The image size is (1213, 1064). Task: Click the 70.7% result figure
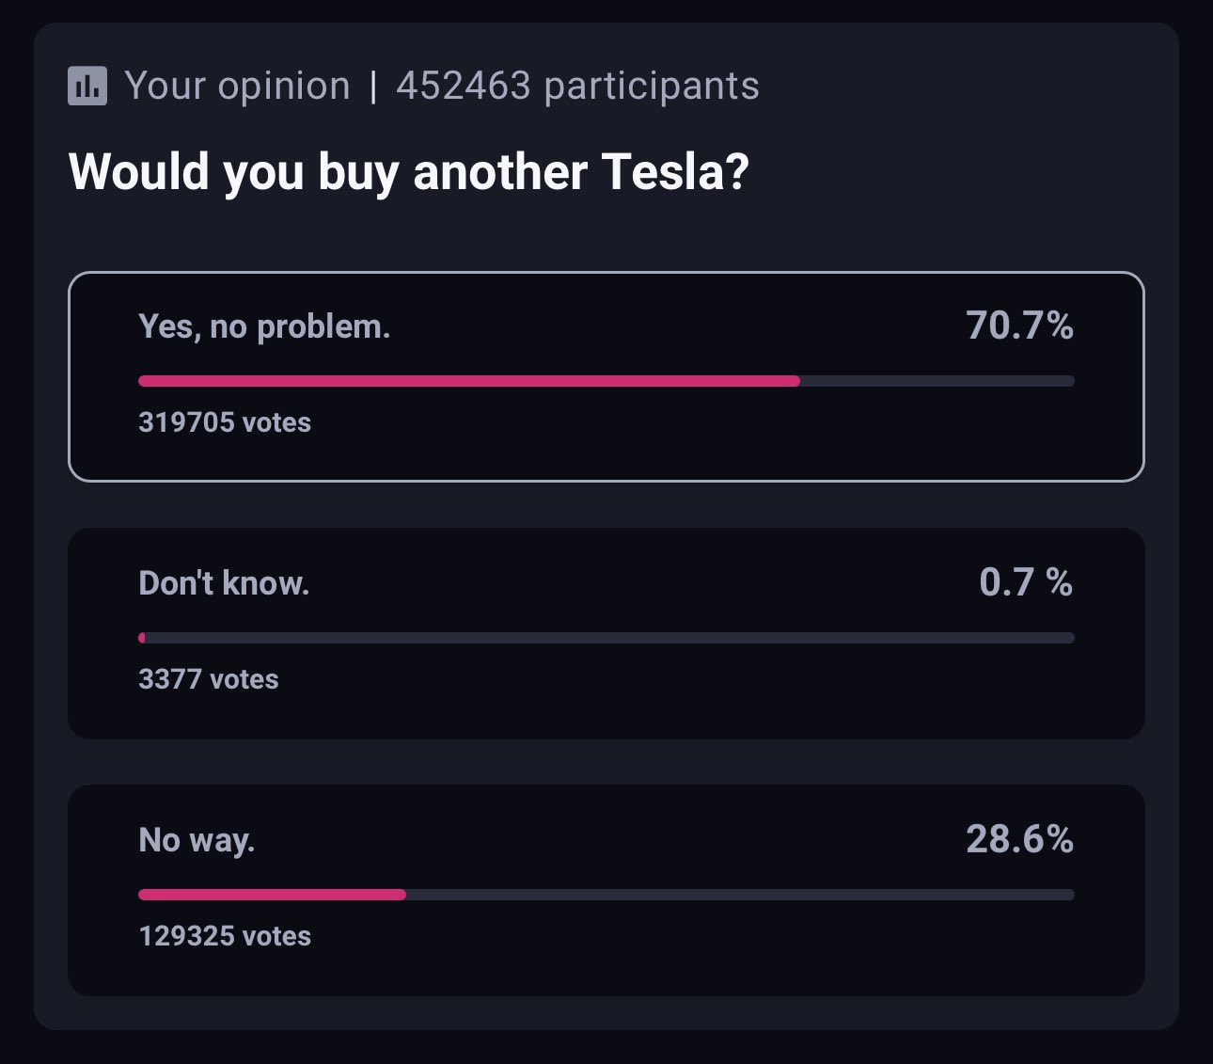(x=1019, y=326)
